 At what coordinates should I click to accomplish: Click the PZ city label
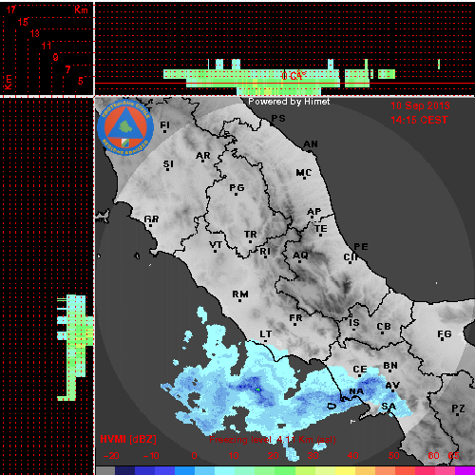click(x=458, y=408)
